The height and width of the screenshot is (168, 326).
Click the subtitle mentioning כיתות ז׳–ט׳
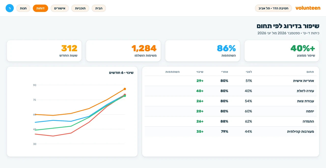click(288, 33)
